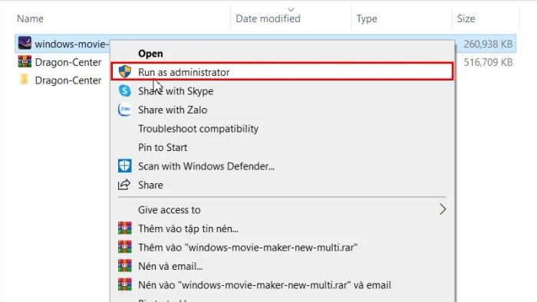Sort files by the Size column header
Screen dimensions: 537x302
point(466,18)
